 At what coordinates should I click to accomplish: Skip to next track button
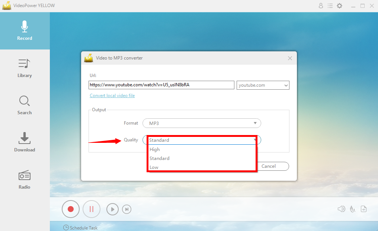[x=127, y=209]
